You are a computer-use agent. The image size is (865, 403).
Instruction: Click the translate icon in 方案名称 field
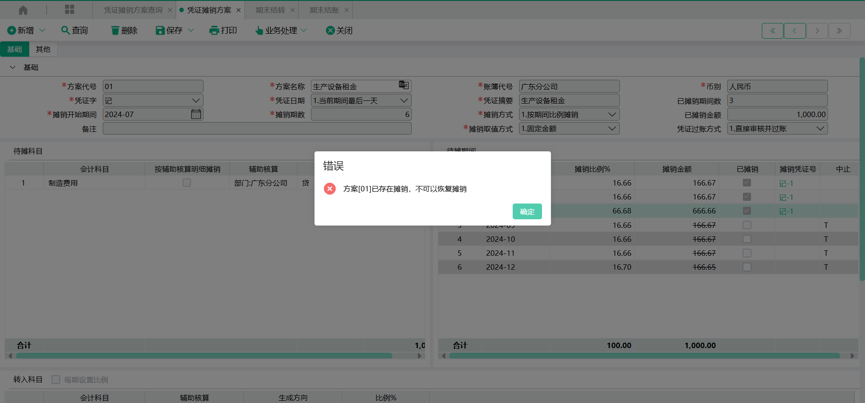pos(404,85)
